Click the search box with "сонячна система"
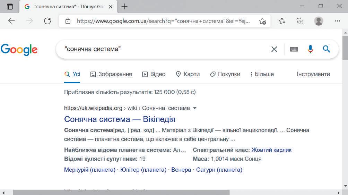 (x=164, y=49)
